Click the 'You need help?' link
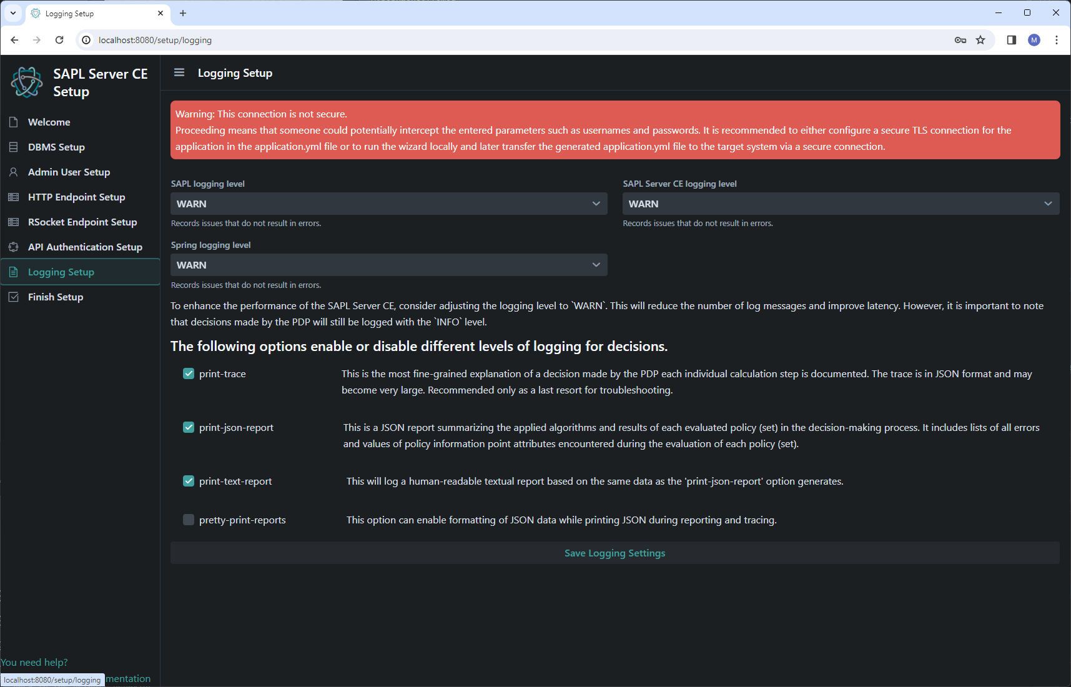Image resolution: width=1071 pixels, height=687 pixels. [x=34, y=662]
